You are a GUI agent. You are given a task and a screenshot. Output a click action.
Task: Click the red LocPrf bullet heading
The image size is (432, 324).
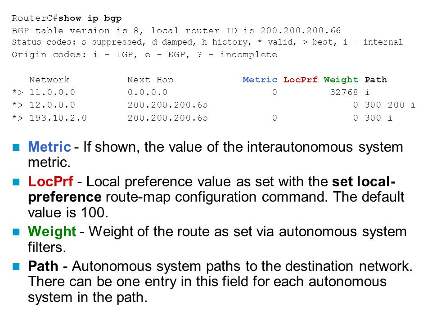51,181
